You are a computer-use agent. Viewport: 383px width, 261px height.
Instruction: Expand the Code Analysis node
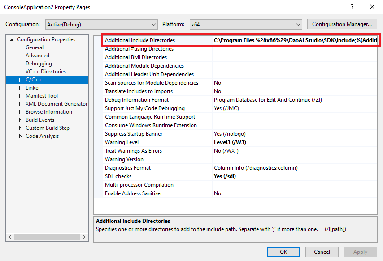(x=20, y=136)
